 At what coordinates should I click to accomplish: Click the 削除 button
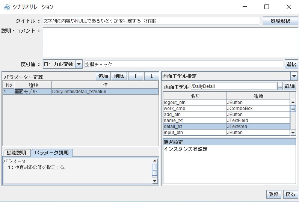(119, 76)
